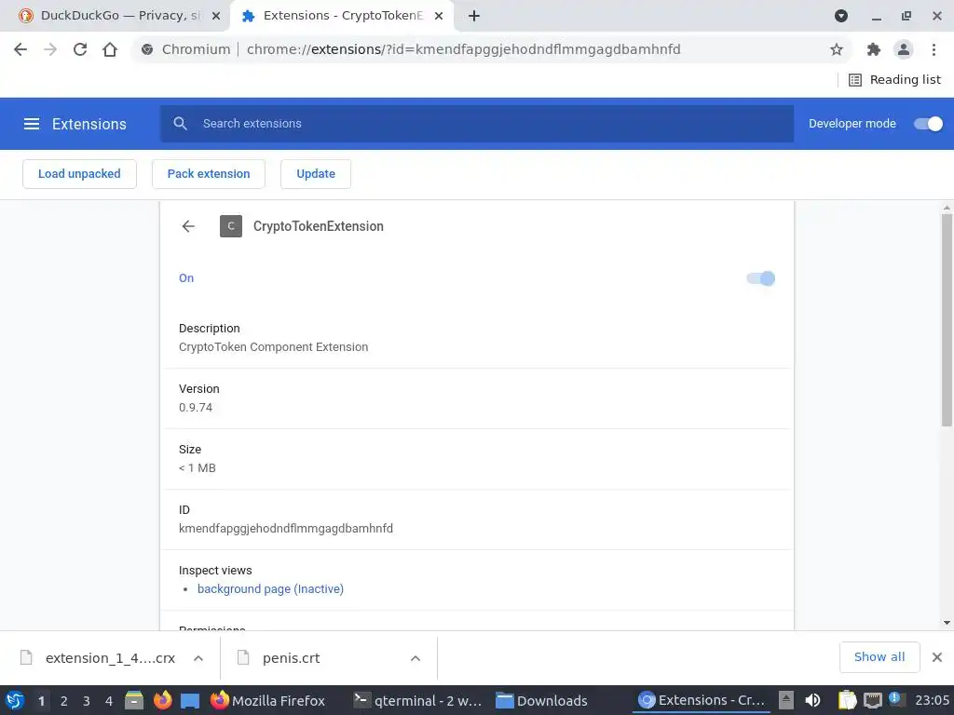Image resolution: width=954 pixels, height=715 pixels.
Task: Click the version value 0.9.74
Action: point(196,408)
